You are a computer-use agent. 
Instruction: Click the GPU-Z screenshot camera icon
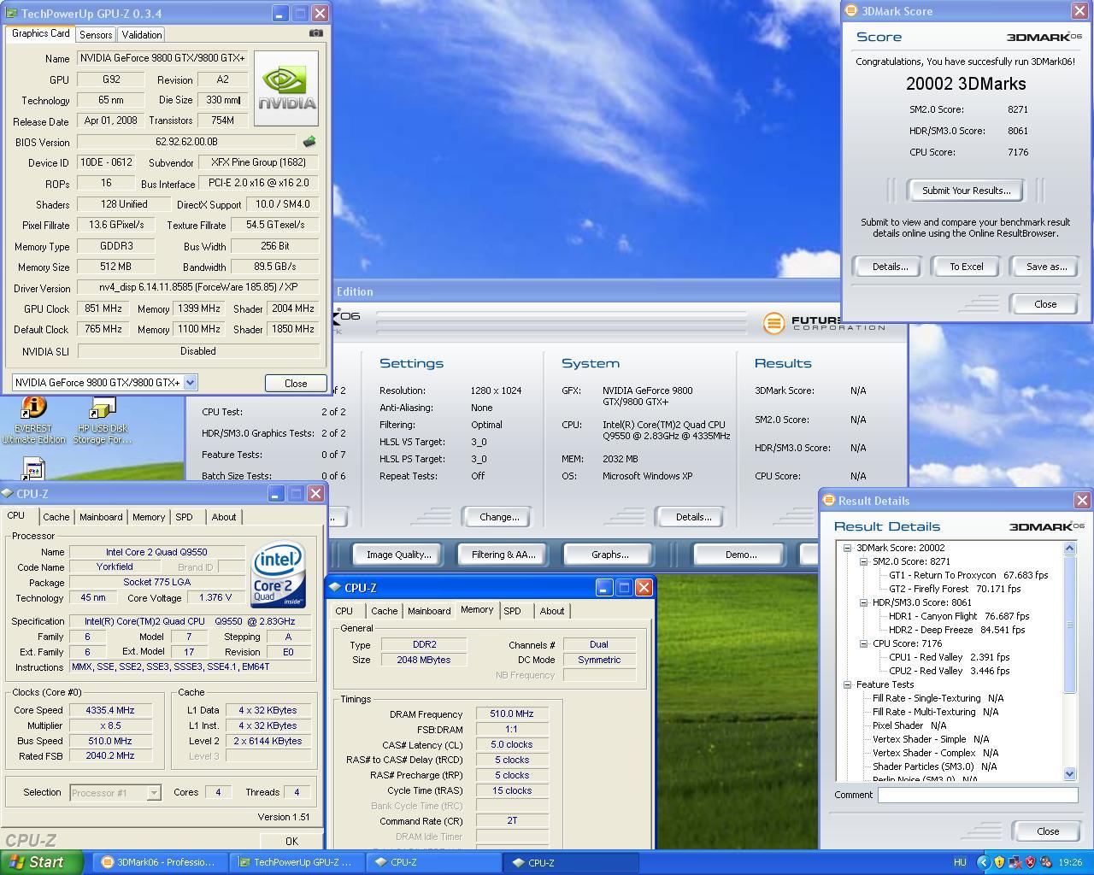(x=316, y=33)
